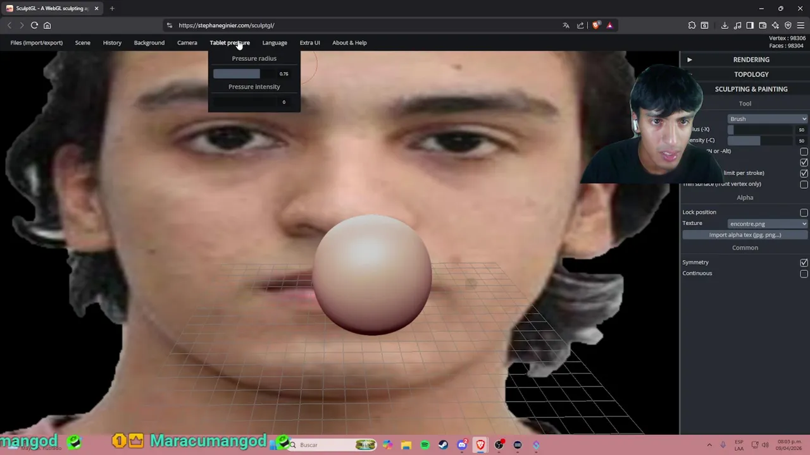
Task: Open the Extra UI menu
Action: click(x=310, y=43)
